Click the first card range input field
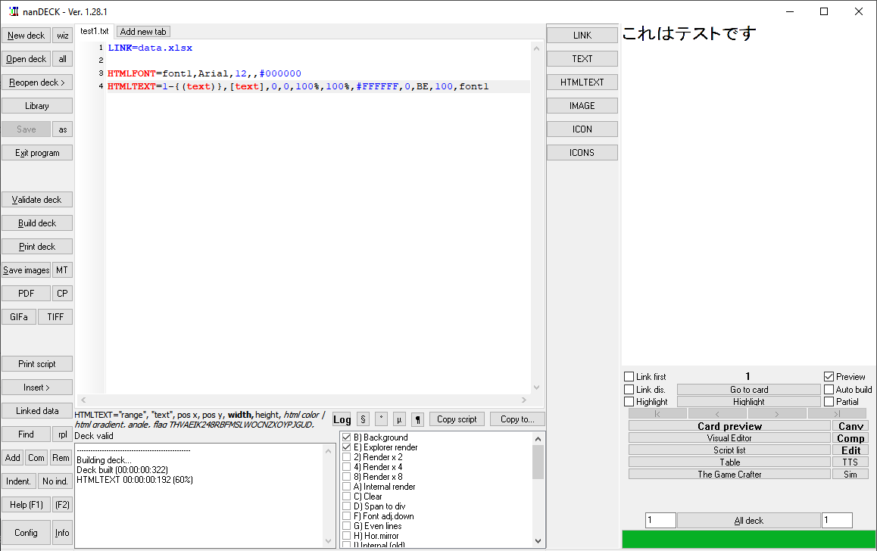 (x=660, y=520)
